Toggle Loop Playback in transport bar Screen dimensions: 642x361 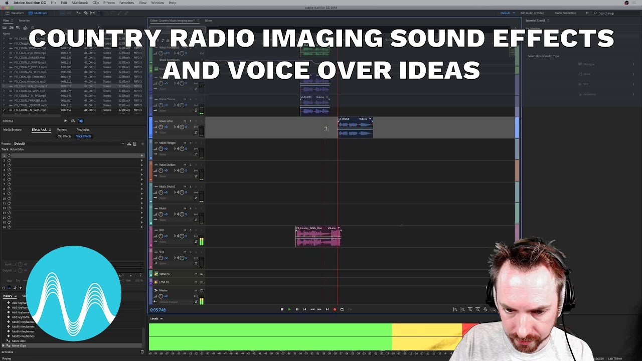[x=342, y=309]
